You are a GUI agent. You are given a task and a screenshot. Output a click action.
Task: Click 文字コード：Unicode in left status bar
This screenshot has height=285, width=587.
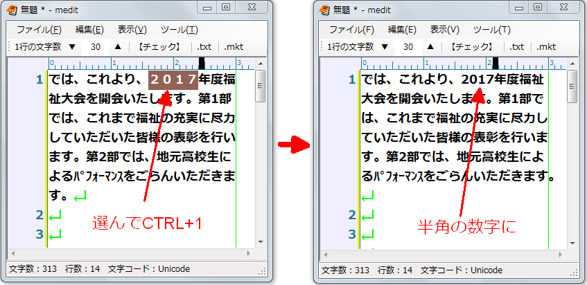pos(149,269)
